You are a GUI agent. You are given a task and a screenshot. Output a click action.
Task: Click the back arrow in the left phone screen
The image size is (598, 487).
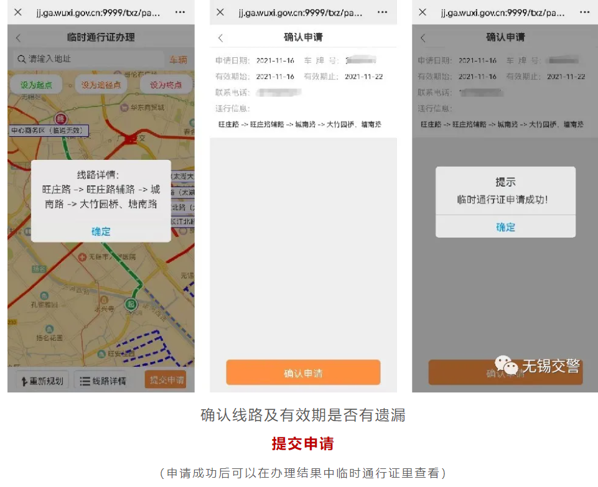(18, 38)
